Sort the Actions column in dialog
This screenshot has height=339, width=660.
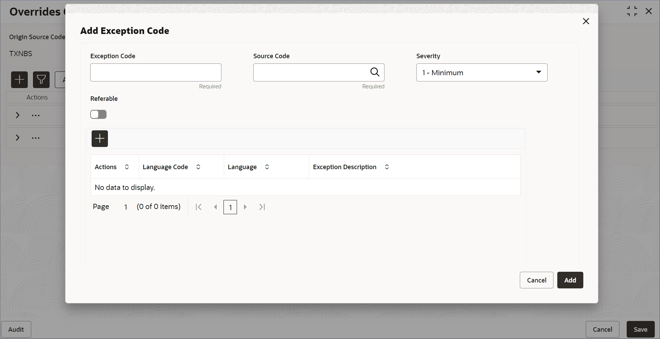coord(127,167)
